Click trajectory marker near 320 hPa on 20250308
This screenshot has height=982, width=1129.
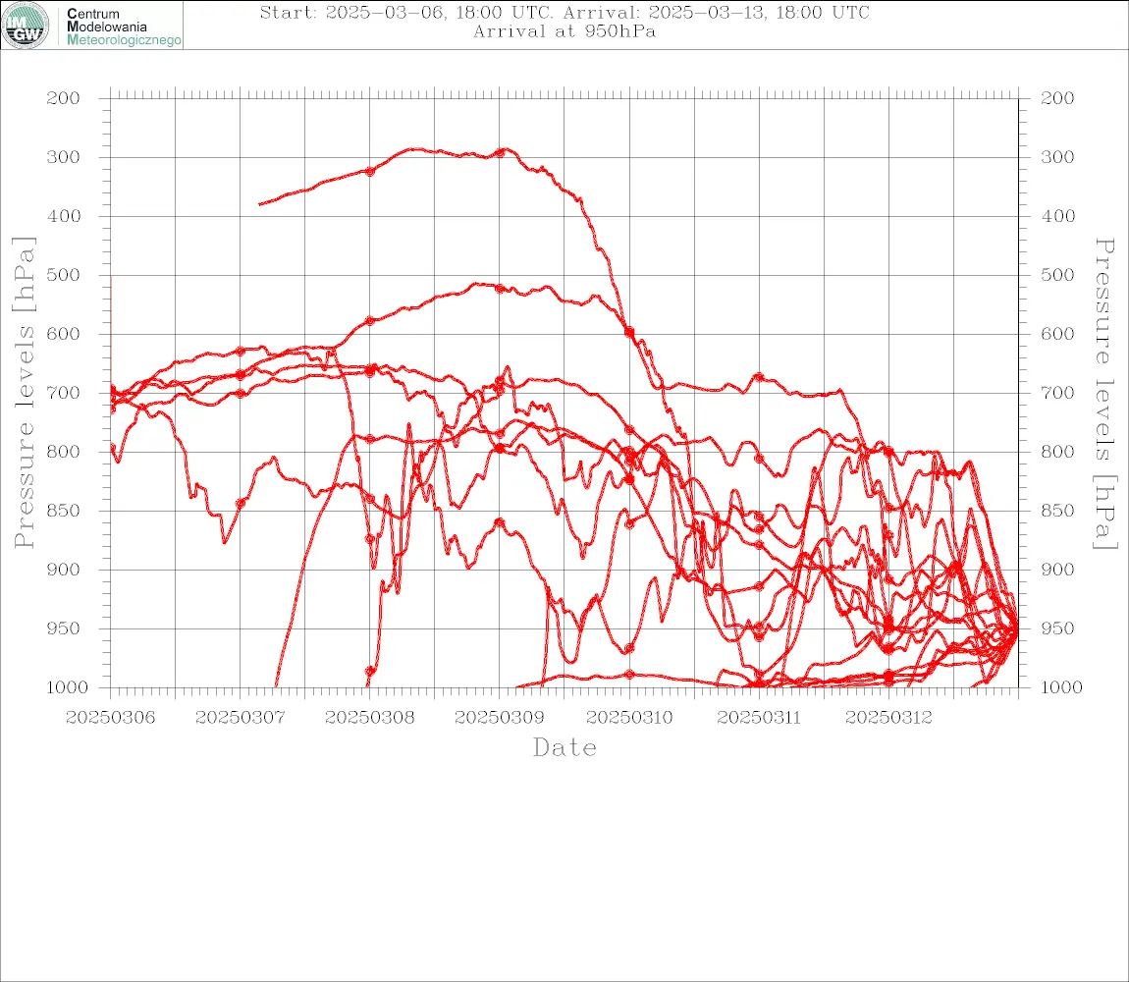(x=370, y=172)
